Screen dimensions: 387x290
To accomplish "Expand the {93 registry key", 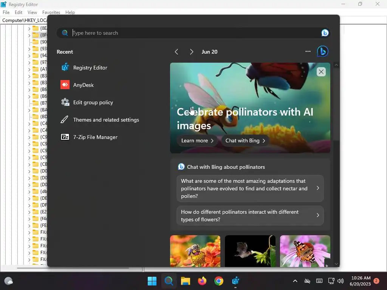I will point(29,49).
